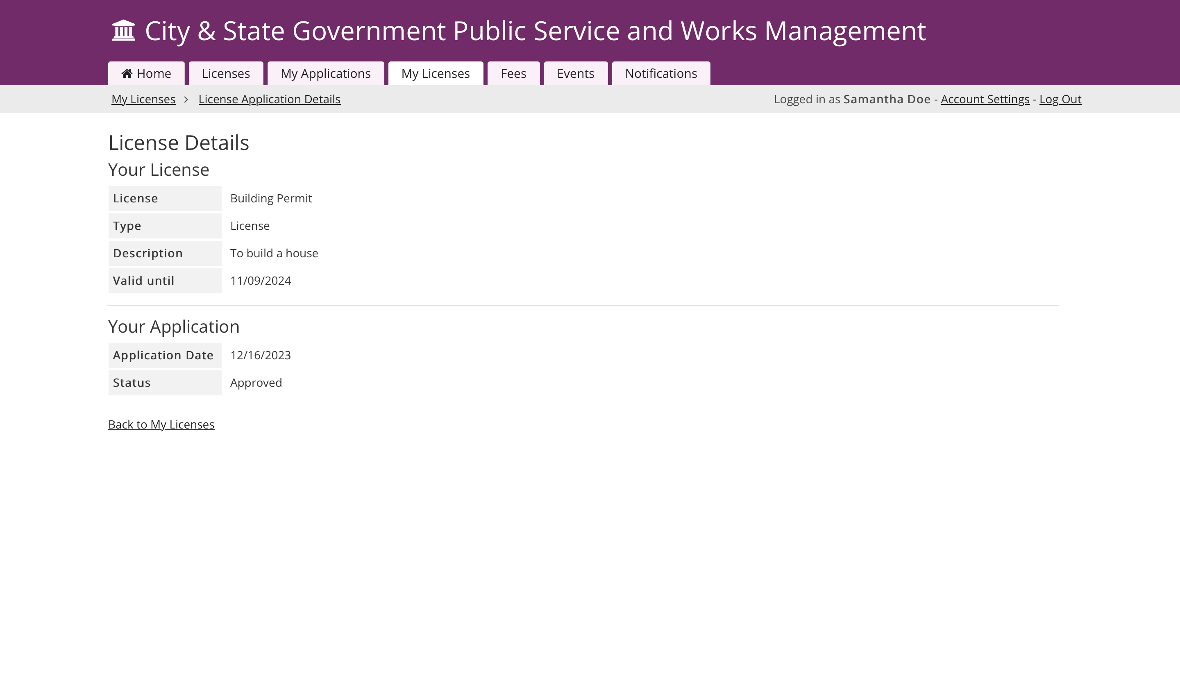
Task: Select the My Licenses tab
Action: (x=435, y=73)
